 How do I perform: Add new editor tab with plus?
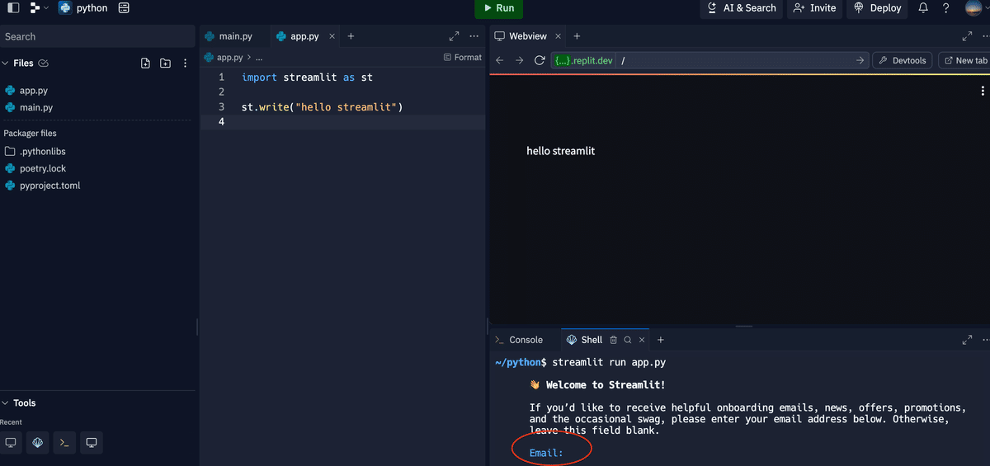(351, 36)
